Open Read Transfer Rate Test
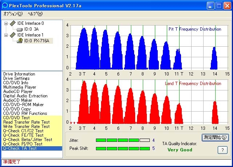The width and height of the screenshot is (233, 167). (26, 122)
